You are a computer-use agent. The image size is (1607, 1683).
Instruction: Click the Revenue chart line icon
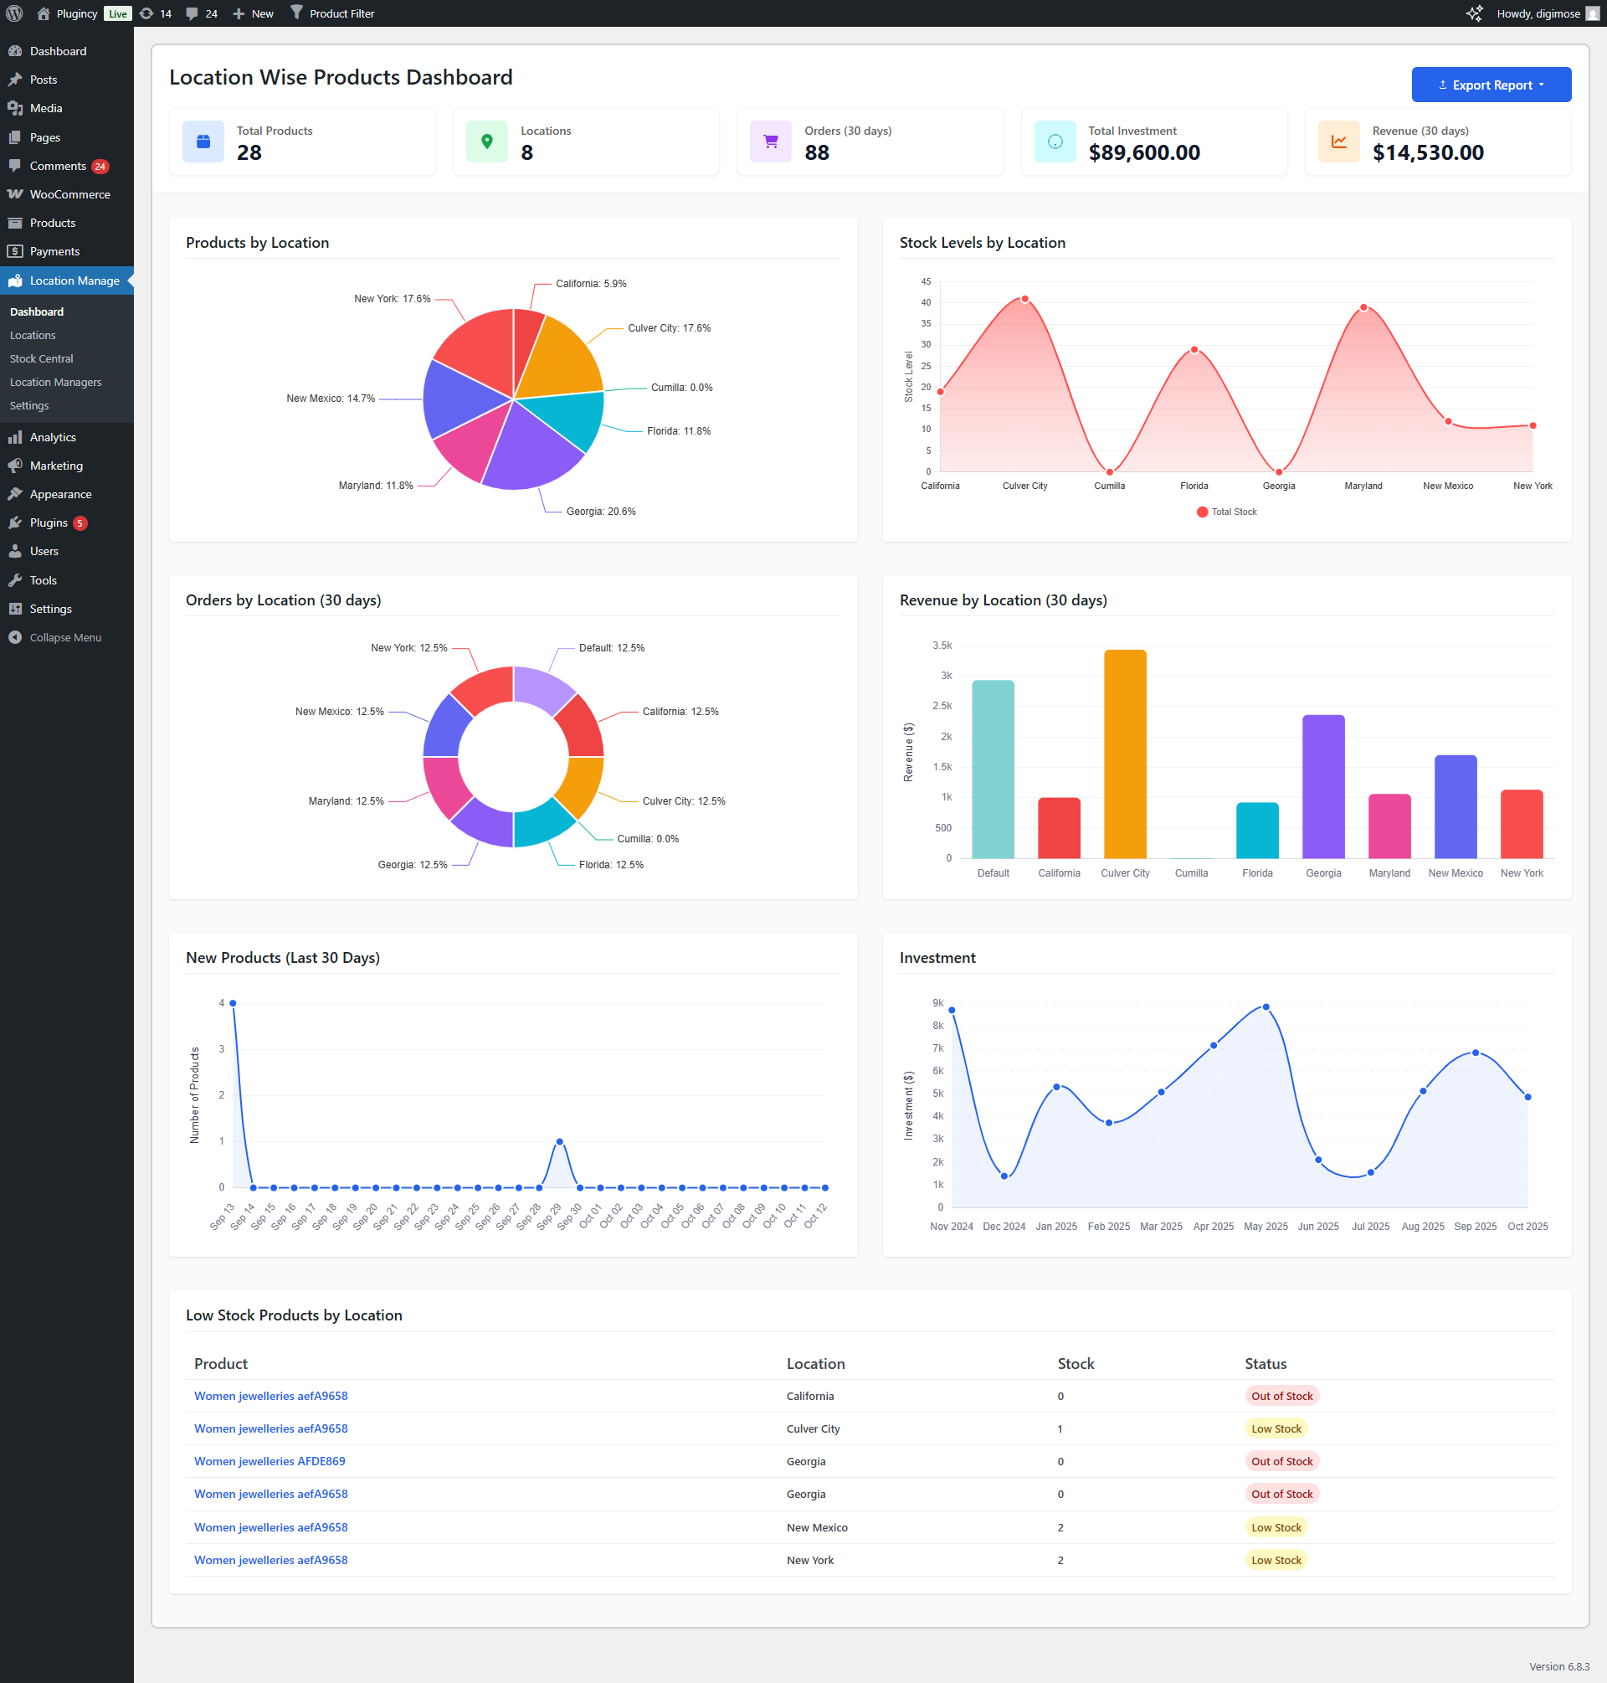[x=1338, y=142]
